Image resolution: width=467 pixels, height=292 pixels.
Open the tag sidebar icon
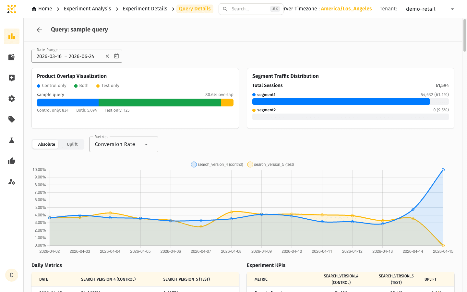pos(12,119)
